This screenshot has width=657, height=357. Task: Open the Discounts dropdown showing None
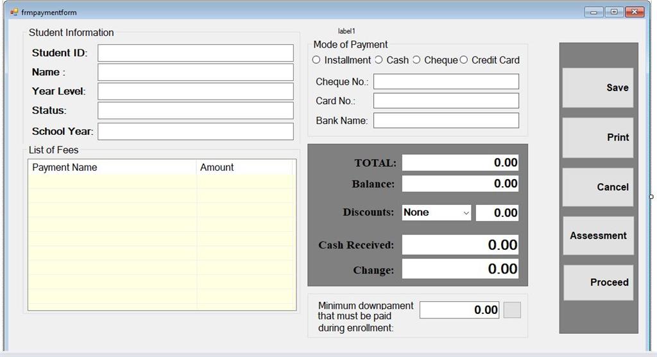(436, 213)
